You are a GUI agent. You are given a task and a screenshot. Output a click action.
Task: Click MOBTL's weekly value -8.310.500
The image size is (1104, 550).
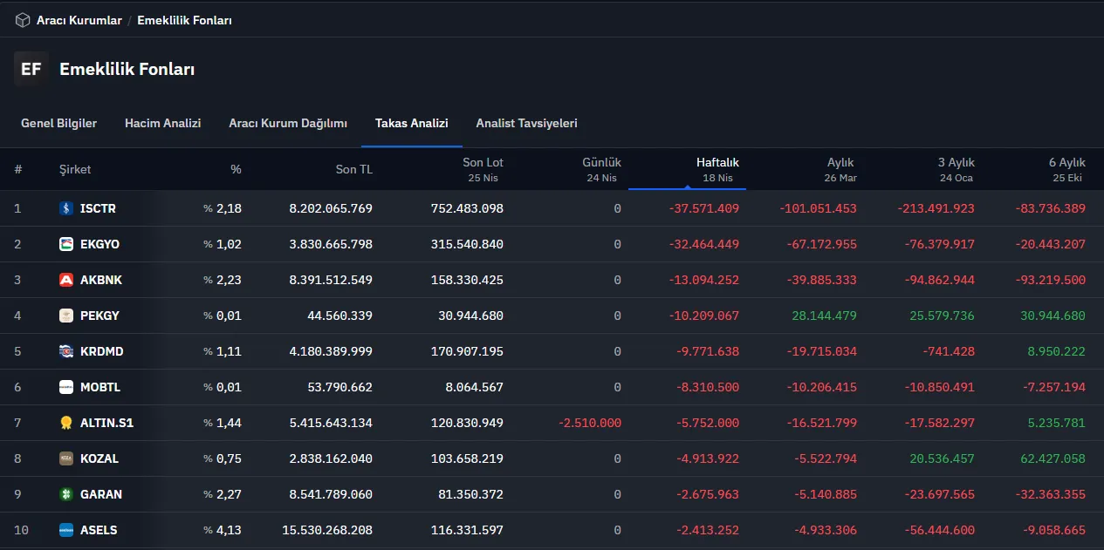[708, 387]
